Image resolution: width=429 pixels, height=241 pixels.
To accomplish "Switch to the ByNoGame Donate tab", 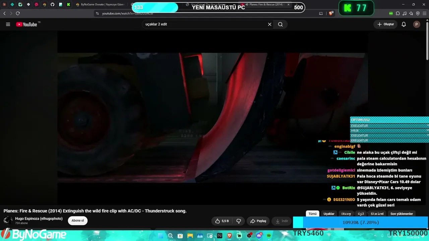I will pos(101,5).
